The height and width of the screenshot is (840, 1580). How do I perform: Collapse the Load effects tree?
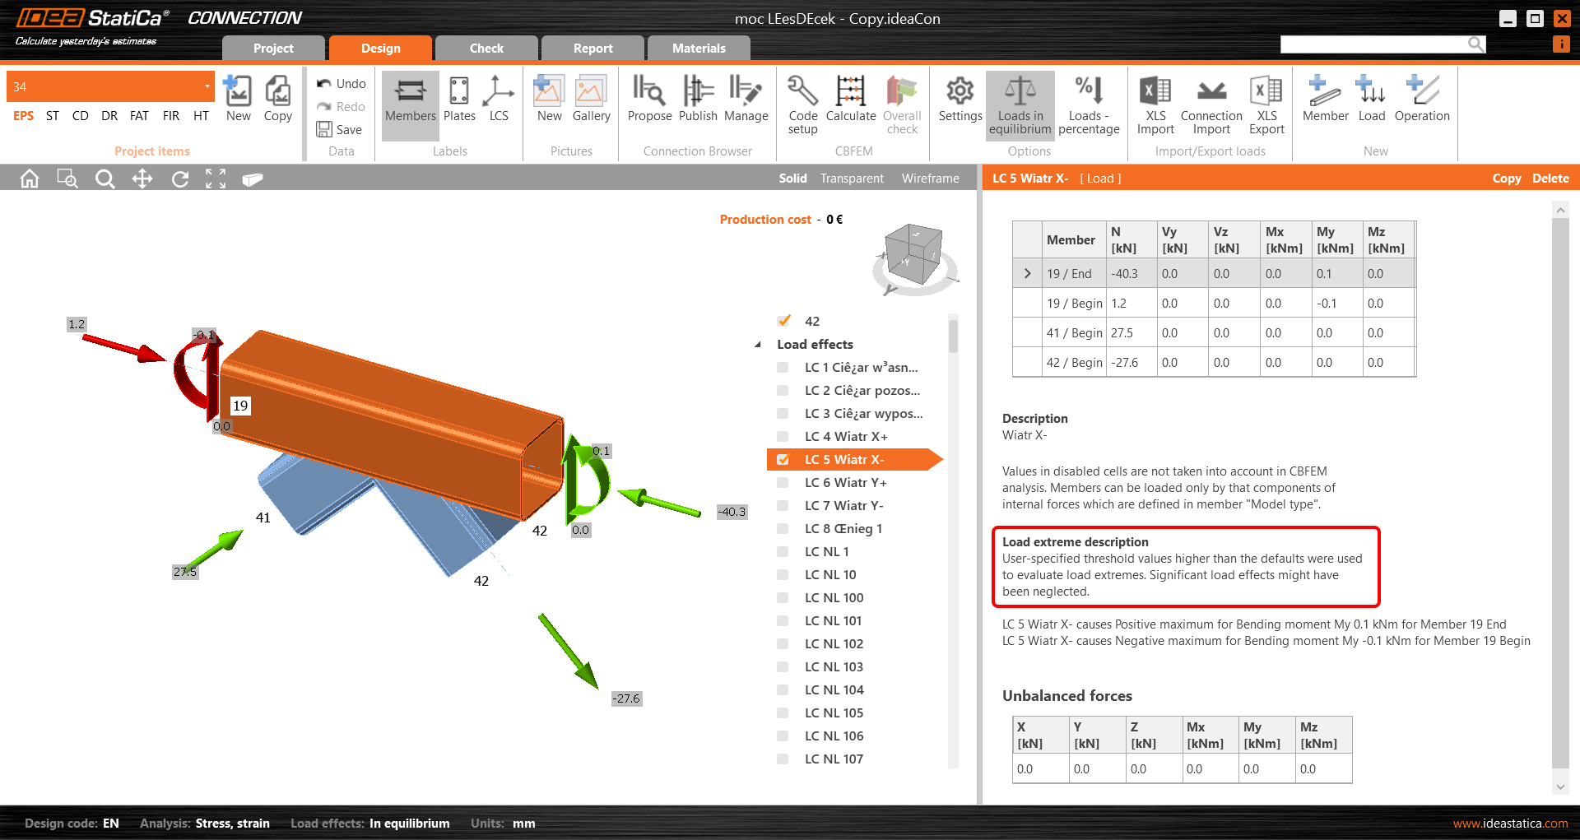758,345
